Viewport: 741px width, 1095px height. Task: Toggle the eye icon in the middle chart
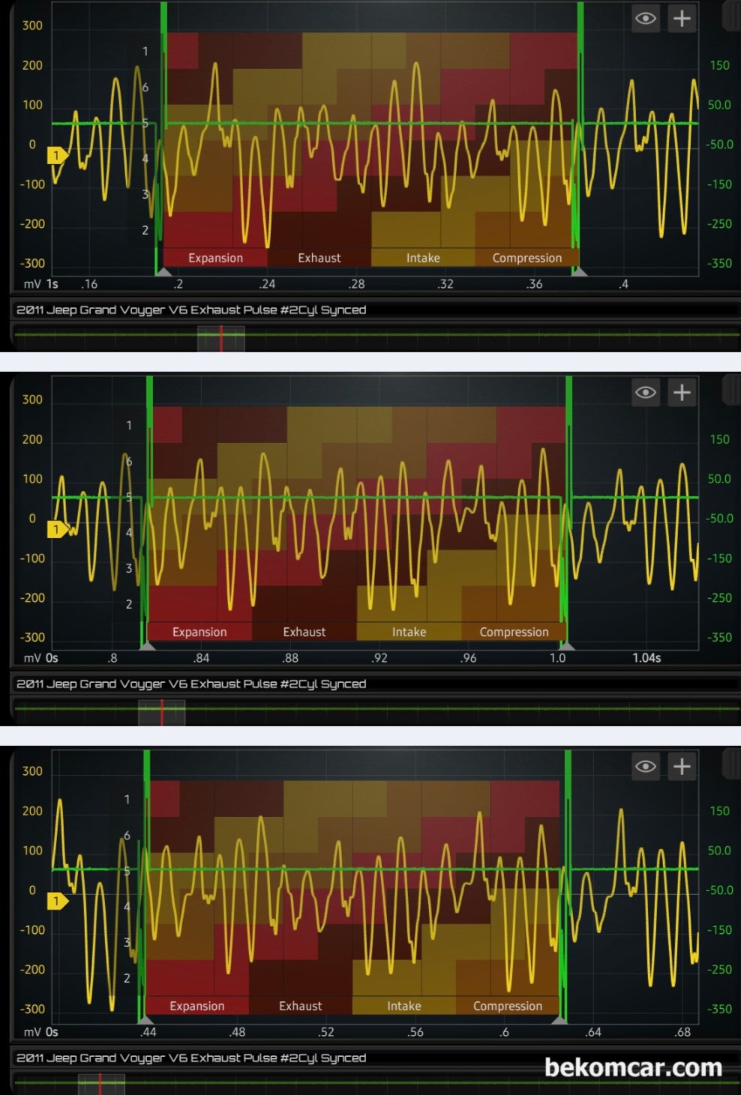pos(645,393)
